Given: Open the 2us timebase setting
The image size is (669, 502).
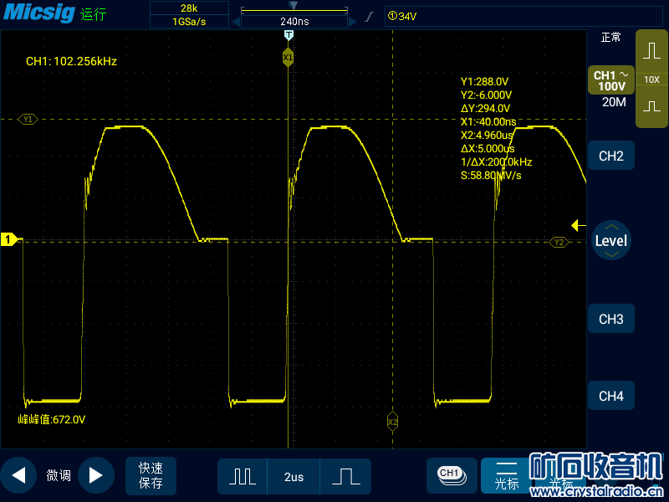Looking at the screenshot, I should 294,477.
